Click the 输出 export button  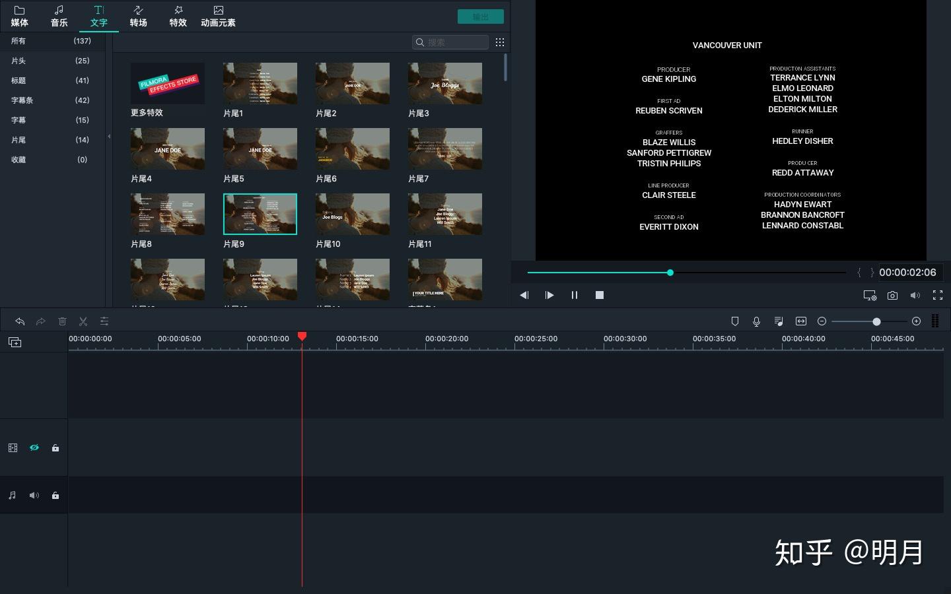[x=481, y=16]
